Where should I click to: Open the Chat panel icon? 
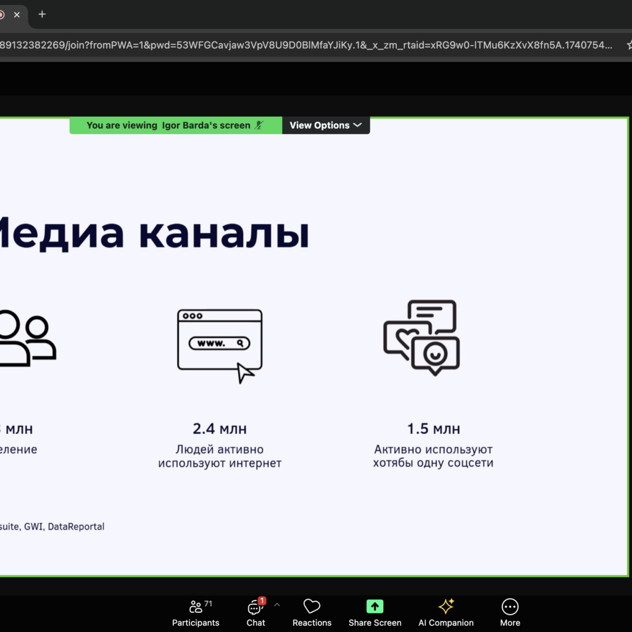254,607
